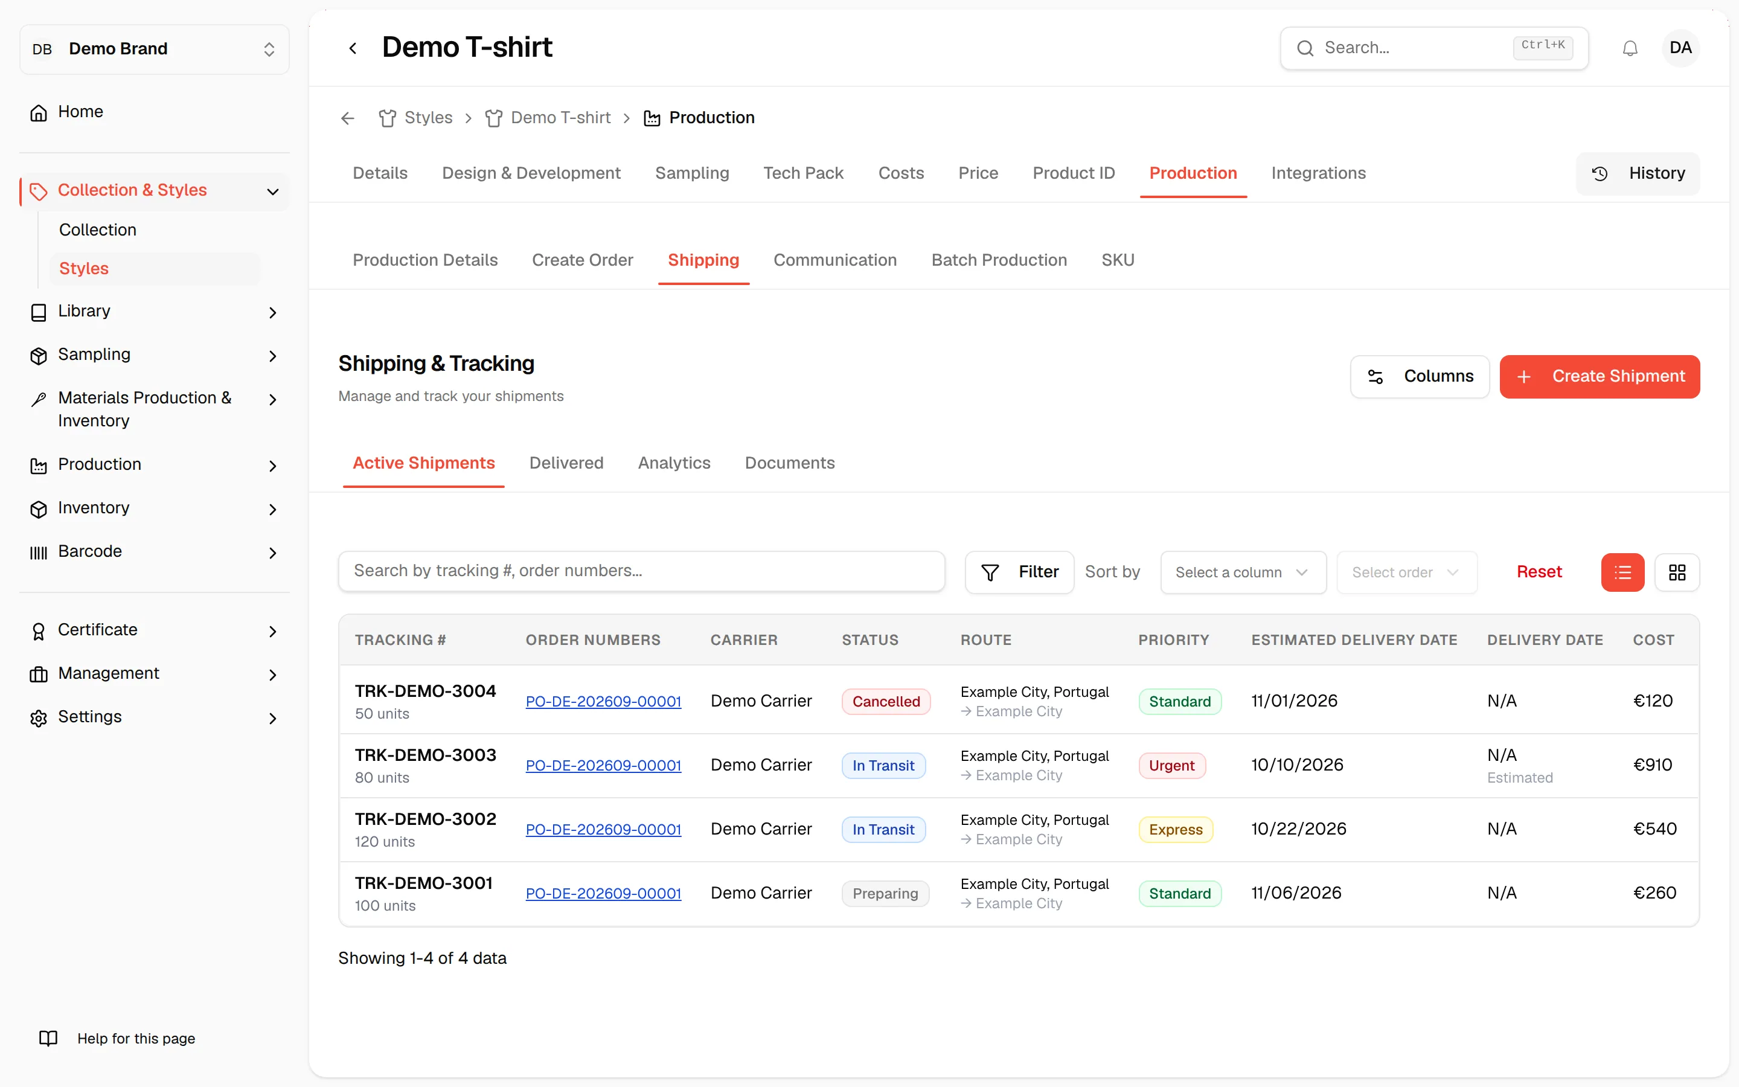Click the breadcrumb back arrow
This screenshot has height=1087, width=1739.
348,118
